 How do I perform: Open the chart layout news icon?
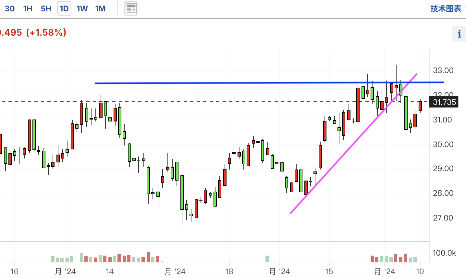coord(131,9)
